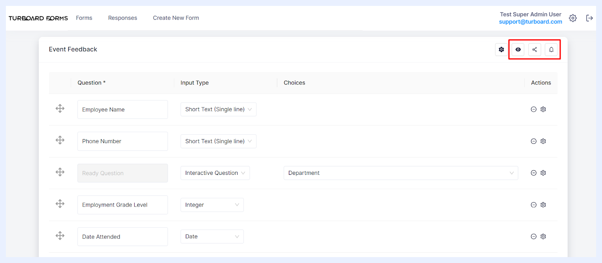Open settings for the Department interactive question
602x263 pixels.
pyautogui.click(x=543, y=173)
